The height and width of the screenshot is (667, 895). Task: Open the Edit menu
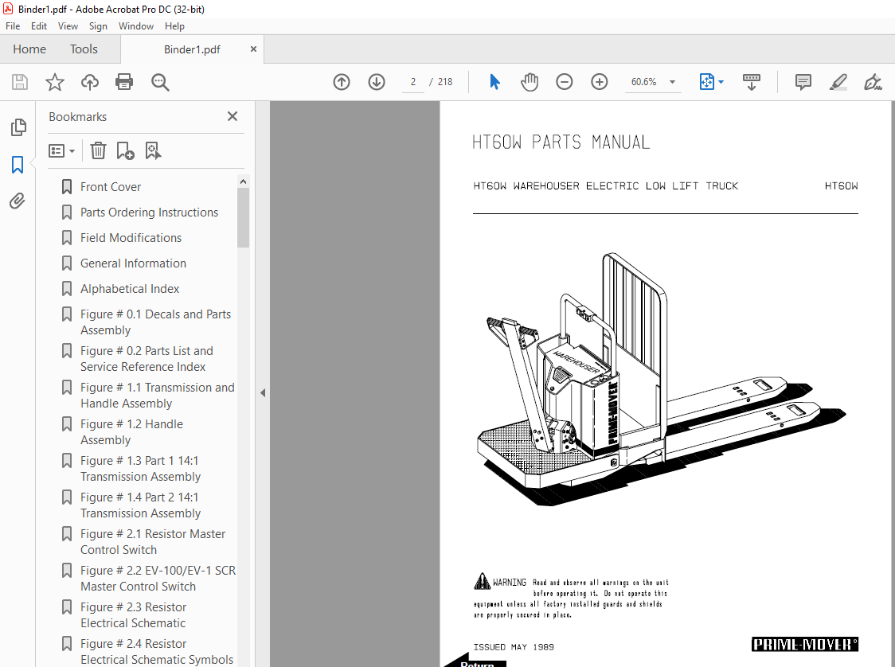point(39,26)
